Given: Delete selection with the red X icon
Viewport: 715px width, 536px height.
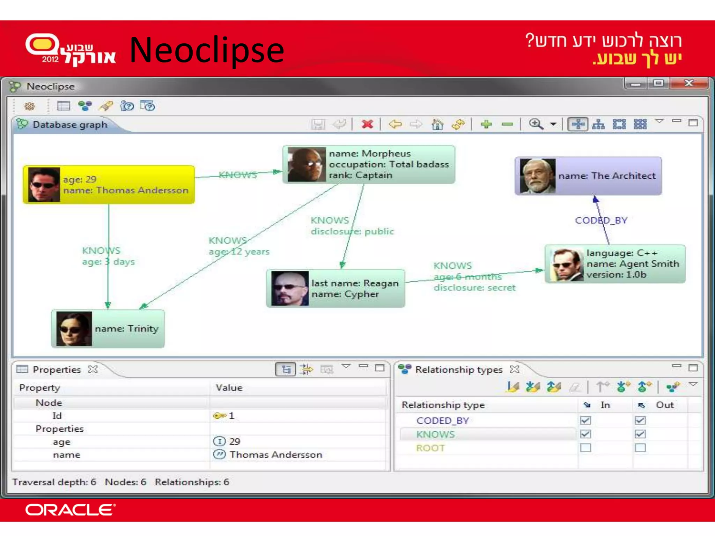Looking at the screenshot, I should coord(367,124).
